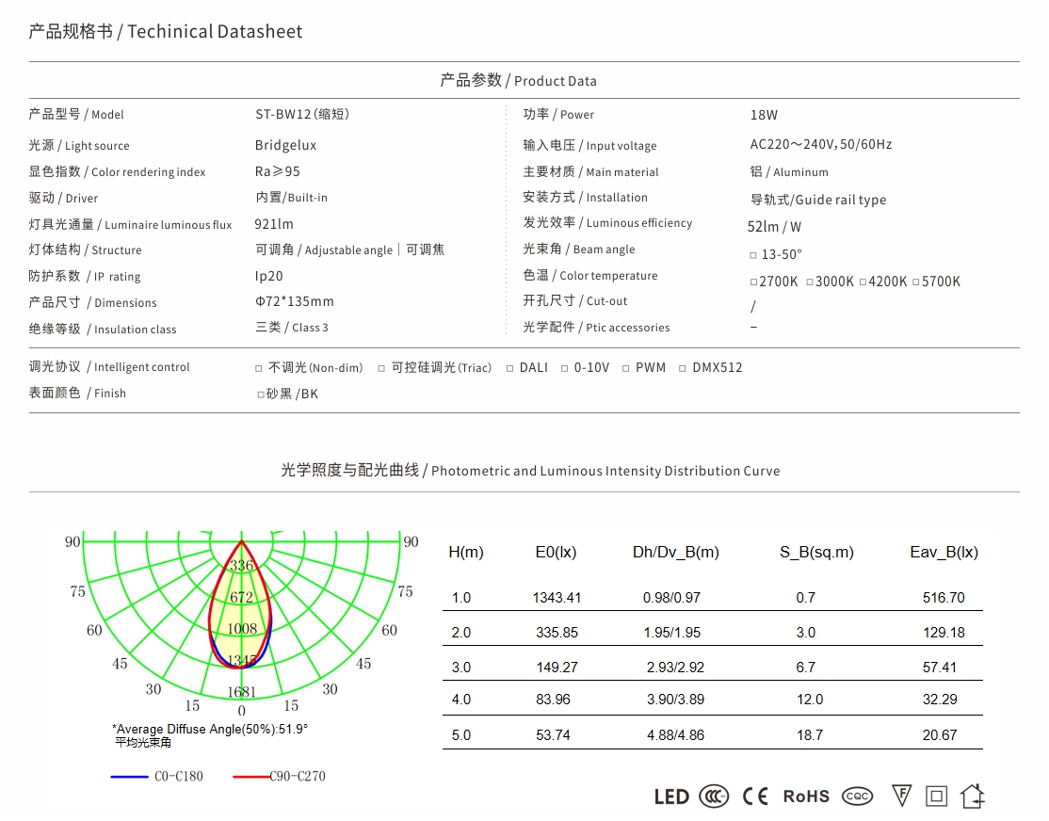This screenshot has width=1049, height=821.
Task: Click model value ST-BW12
Action: 301,115
